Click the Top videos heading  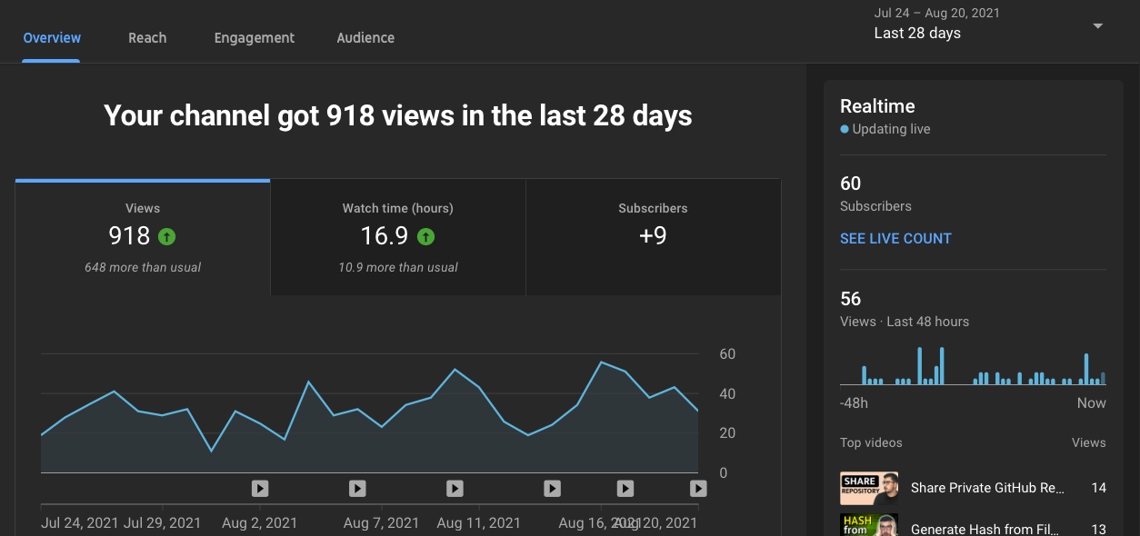[871, 443]
